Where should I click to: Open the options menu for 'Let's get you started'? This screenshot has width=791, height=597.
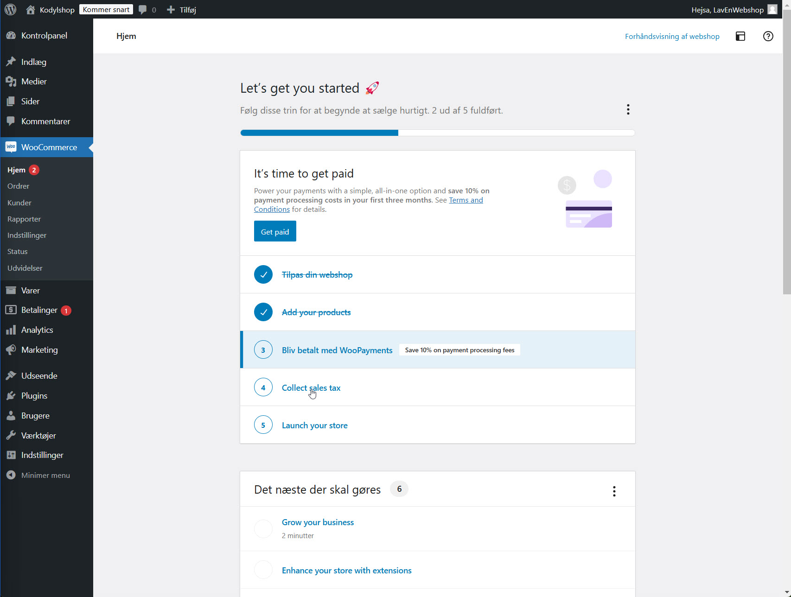click(x=628, y=109)
